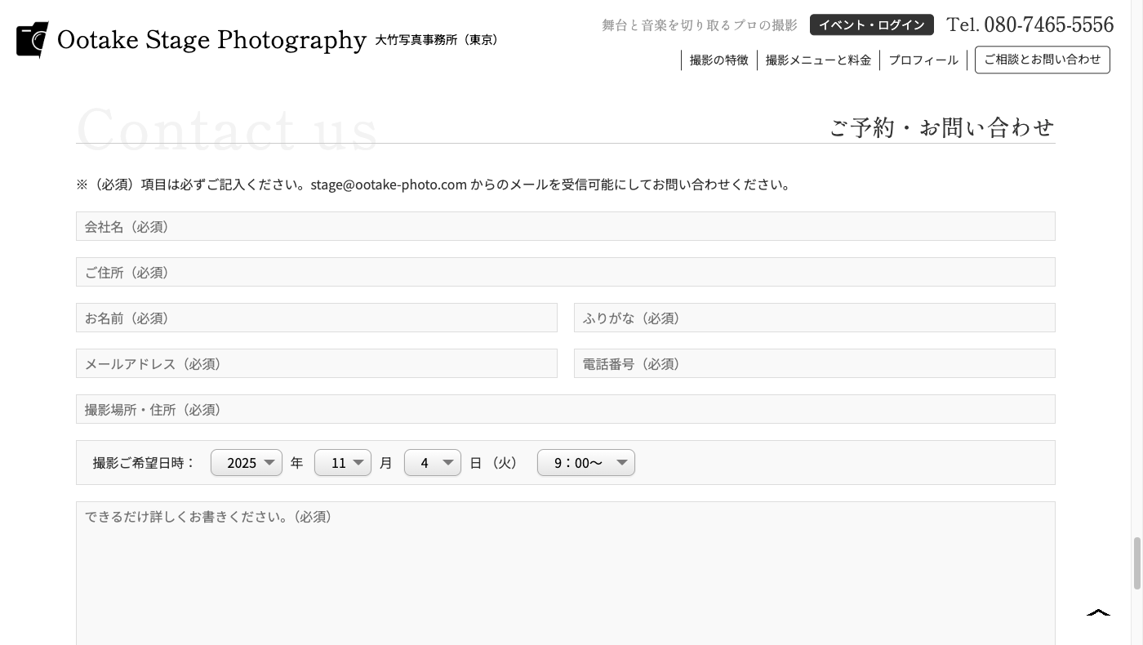The width and height of the screenshot is (1143, 645).
Task: Go to 撮影メニューと料金 page
Action: point(818,60)
